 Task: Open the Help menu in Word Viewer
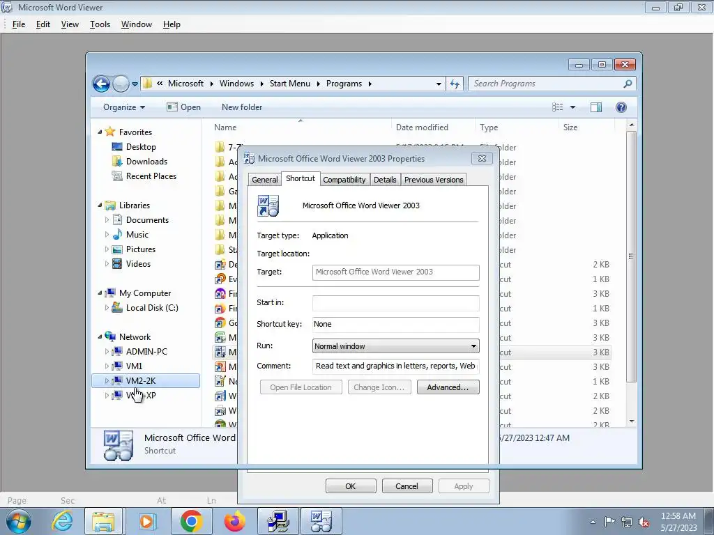(x=172, y=24)
